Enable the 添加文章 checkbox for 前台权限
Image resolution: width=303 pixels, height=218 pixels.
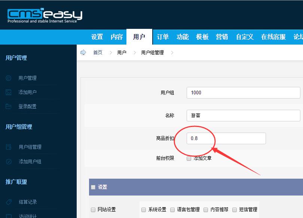(189, 158)
